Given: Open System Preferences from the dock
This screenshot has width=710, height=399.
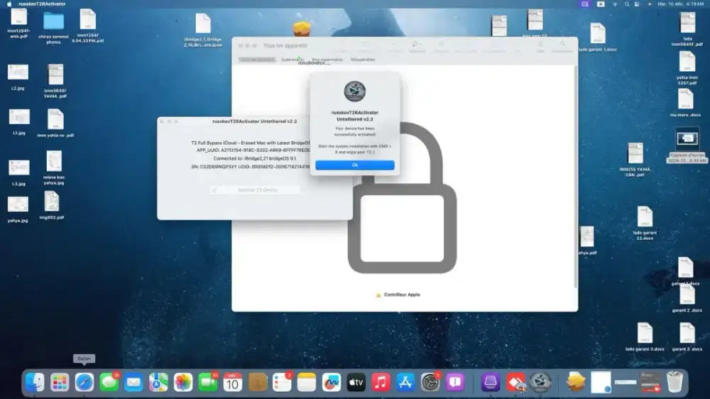Looking at the screenshot, I should (430, 382).
